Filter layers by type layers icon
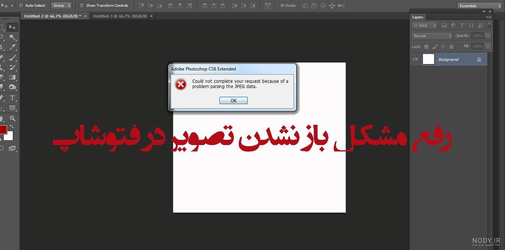The height and width of the screenshot is (250, 505). [x=462, y=25]
